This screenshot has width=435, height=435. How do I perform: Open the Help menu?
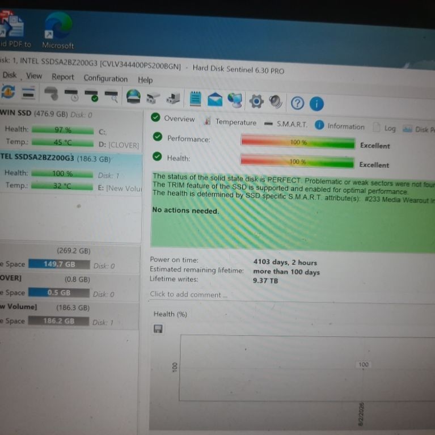145,80
